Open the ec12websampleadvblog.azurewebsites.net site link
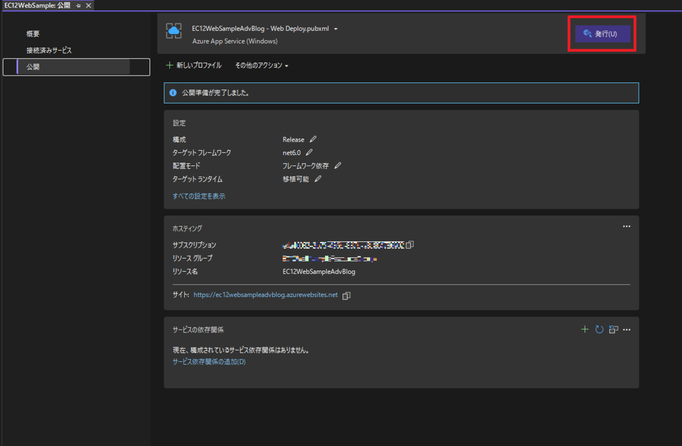 (x=265, y=295)
